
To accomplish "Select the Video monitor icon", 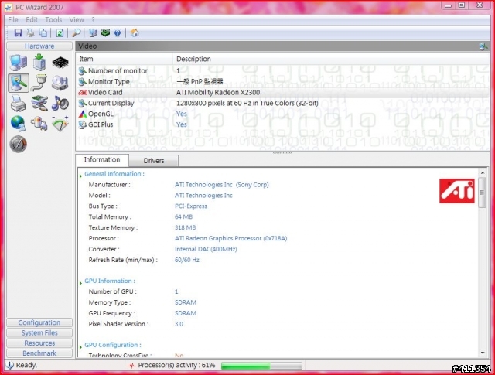I will coord(19,83).
